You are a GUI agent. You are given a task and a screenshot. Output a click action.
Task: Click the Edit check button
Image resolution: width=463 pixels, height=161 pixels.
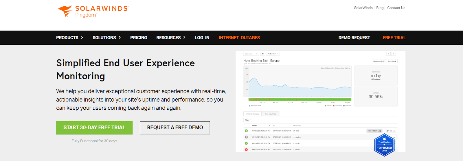coord(392,61)
